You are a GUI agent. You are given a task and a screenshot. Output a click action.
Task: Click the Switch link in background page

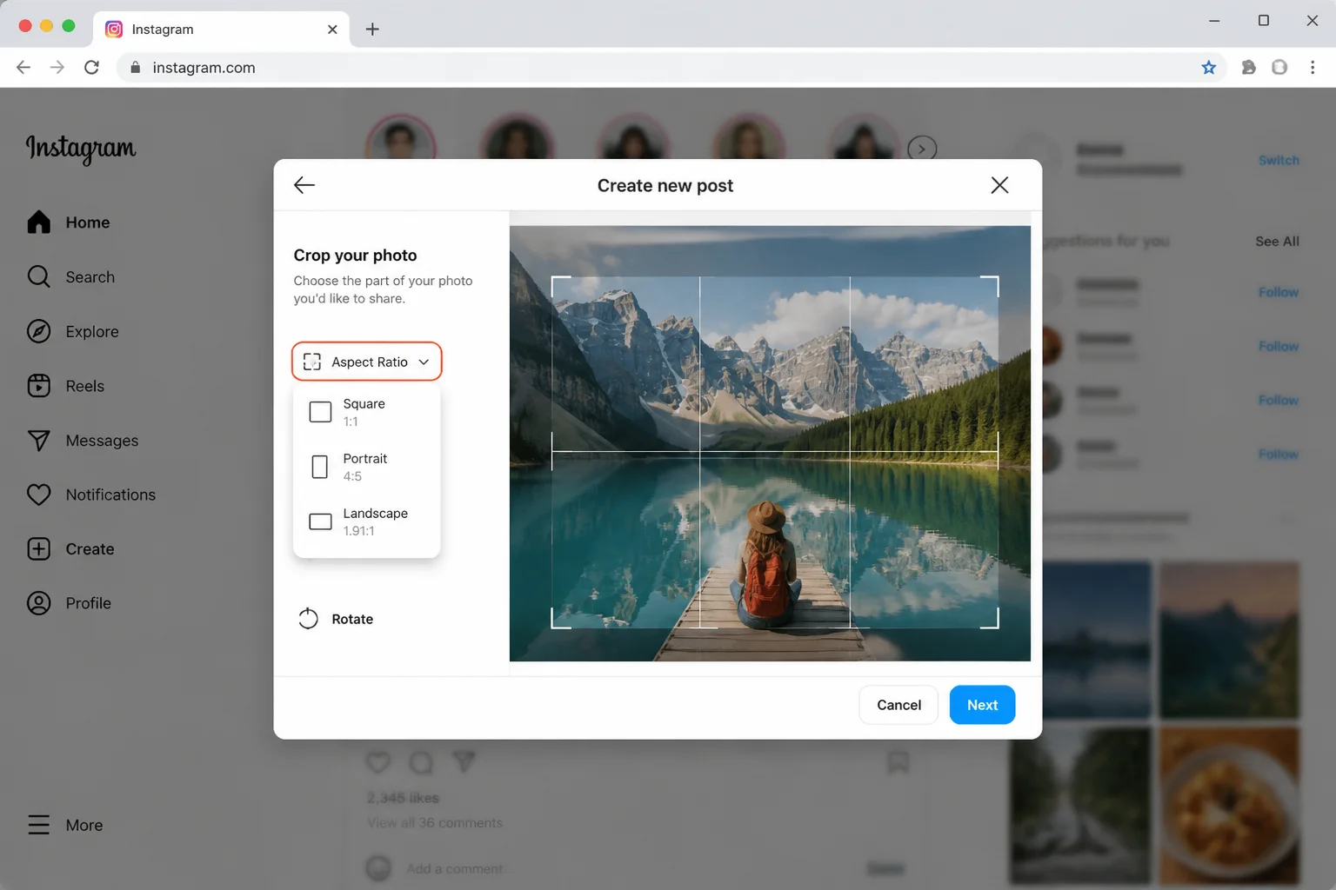click(1279, 160)
